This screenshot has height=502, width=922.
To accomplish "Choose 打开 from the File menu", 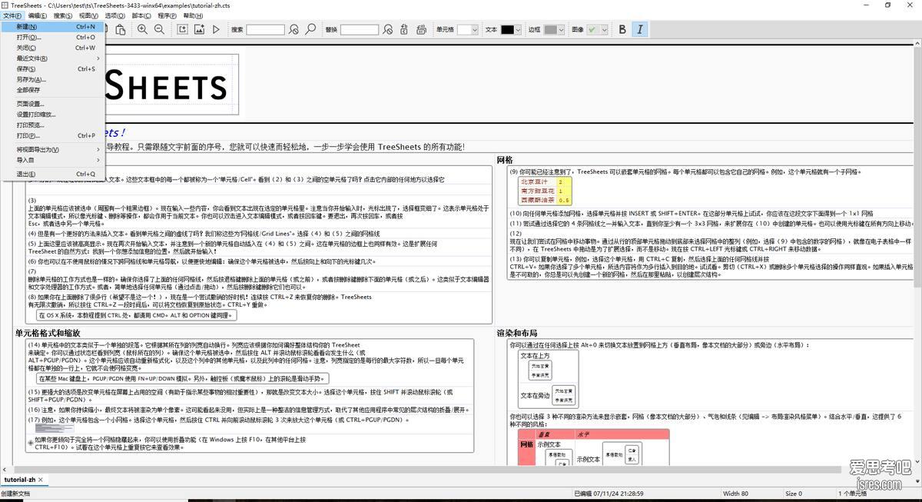I will 53,37.
